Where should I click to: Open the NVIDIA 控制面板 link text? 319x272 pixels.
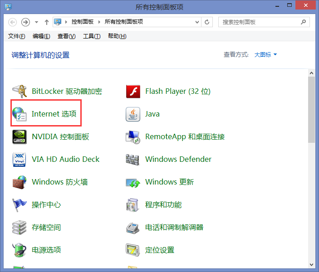60,136
